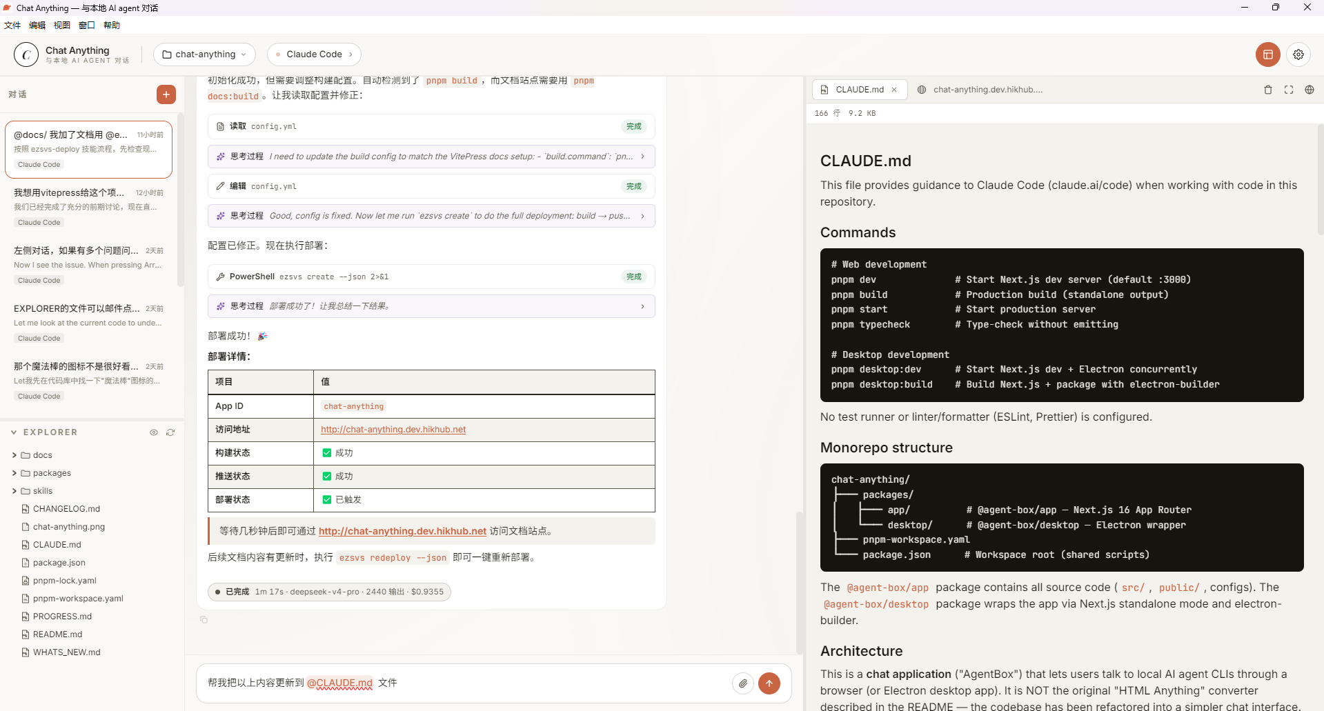
Task: Delete the previewed file with trash icon
Action: click(x=1268, y=90)
